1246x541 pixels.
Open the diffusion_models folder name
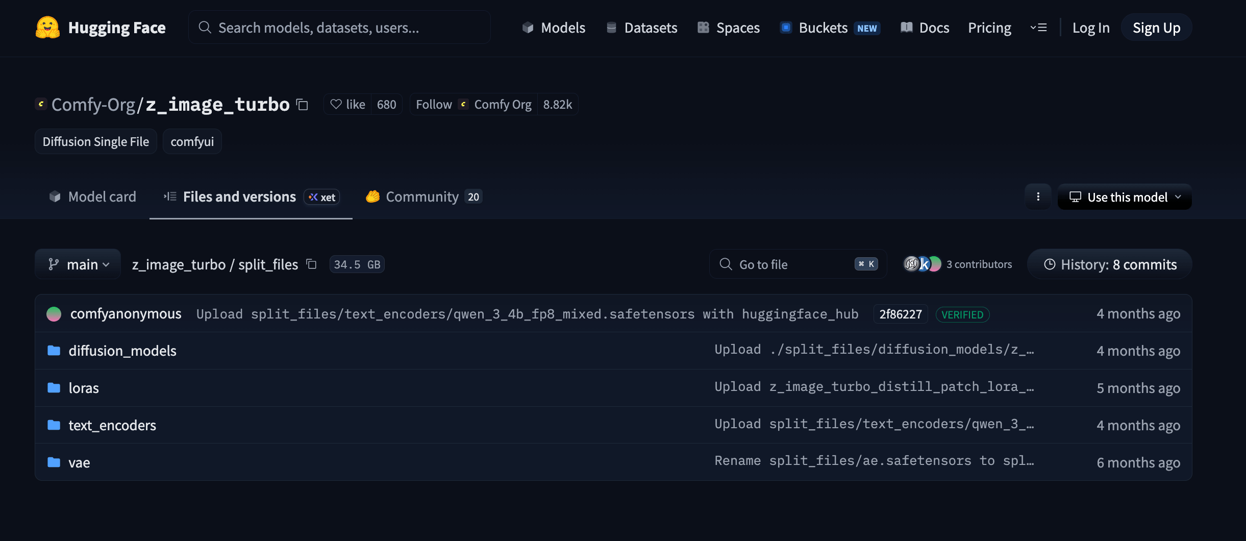point(122,351)
